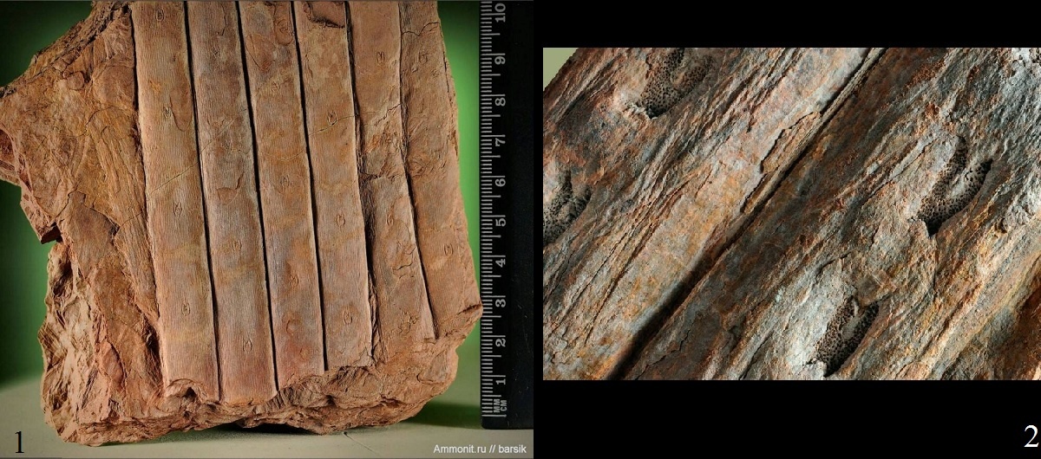Click the figure number 1 label
The width and height of the screenshot is (1041, 459).
point(18,442)
